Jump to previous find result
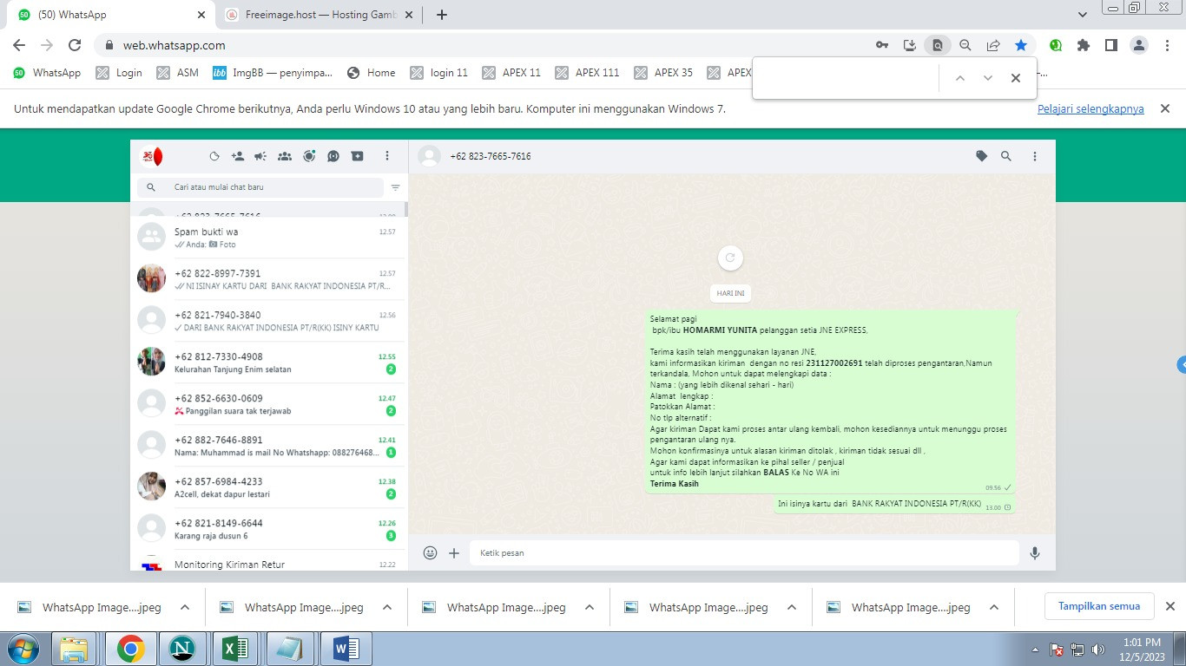The height and width of the screenshot is (666, 1186). pyautogui.click(x=960, y=78)
